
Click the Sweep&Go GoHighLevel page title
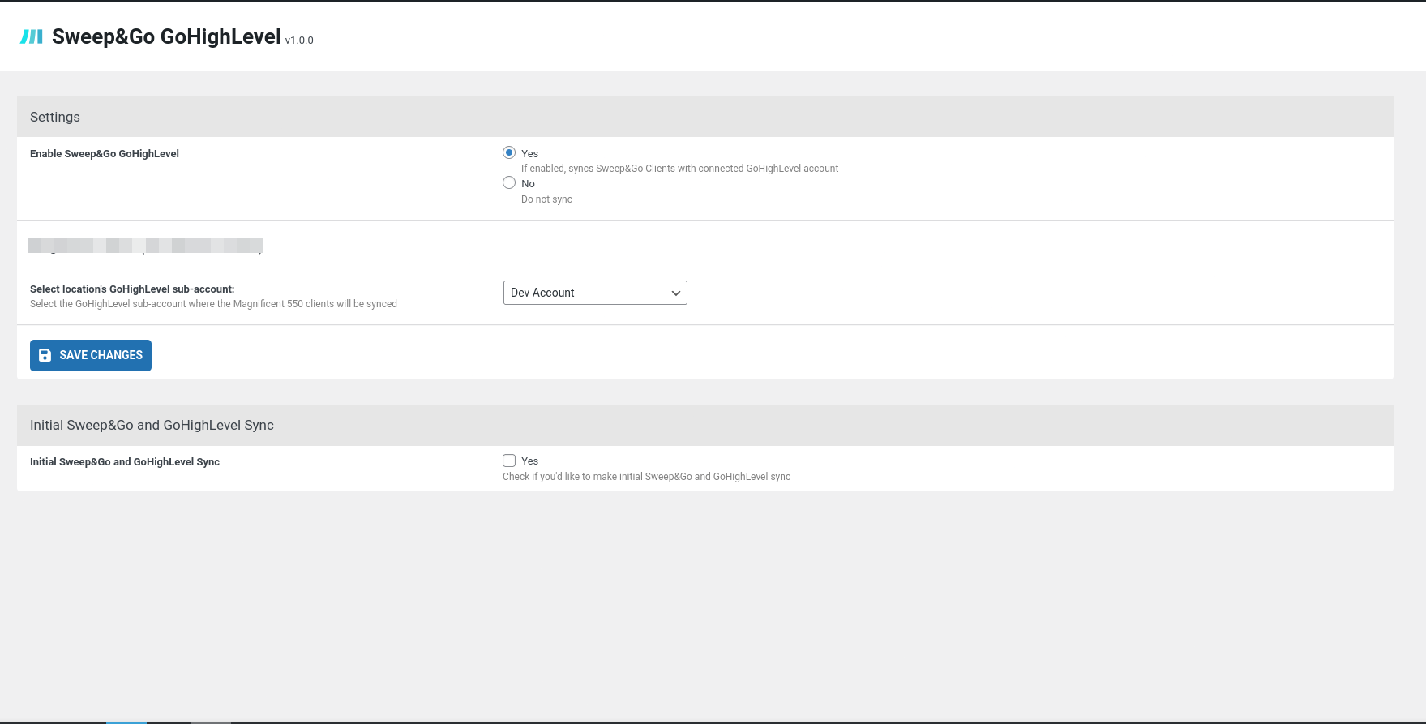[166, 36]
